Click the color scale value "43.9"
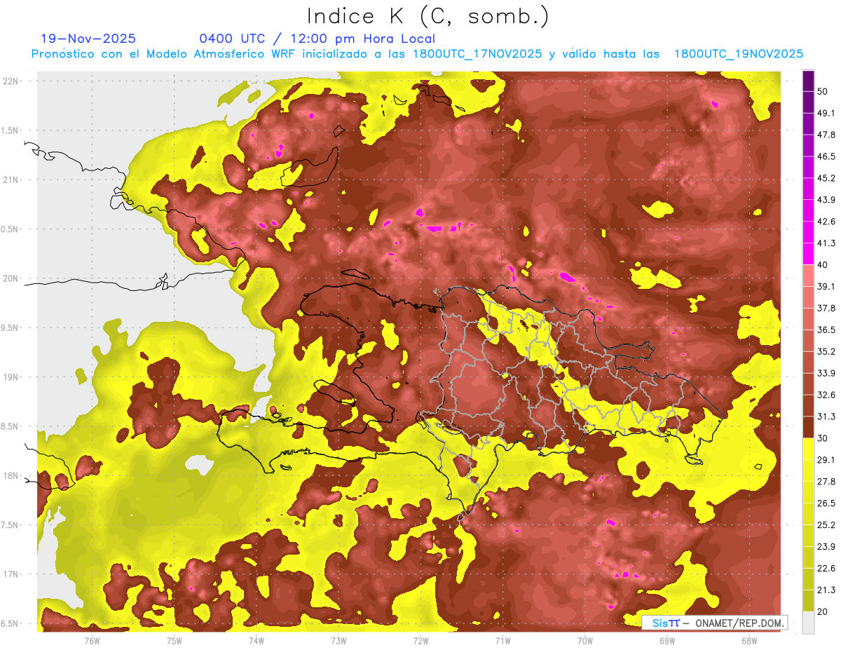 pyautogui.click(x=826, y=200)
